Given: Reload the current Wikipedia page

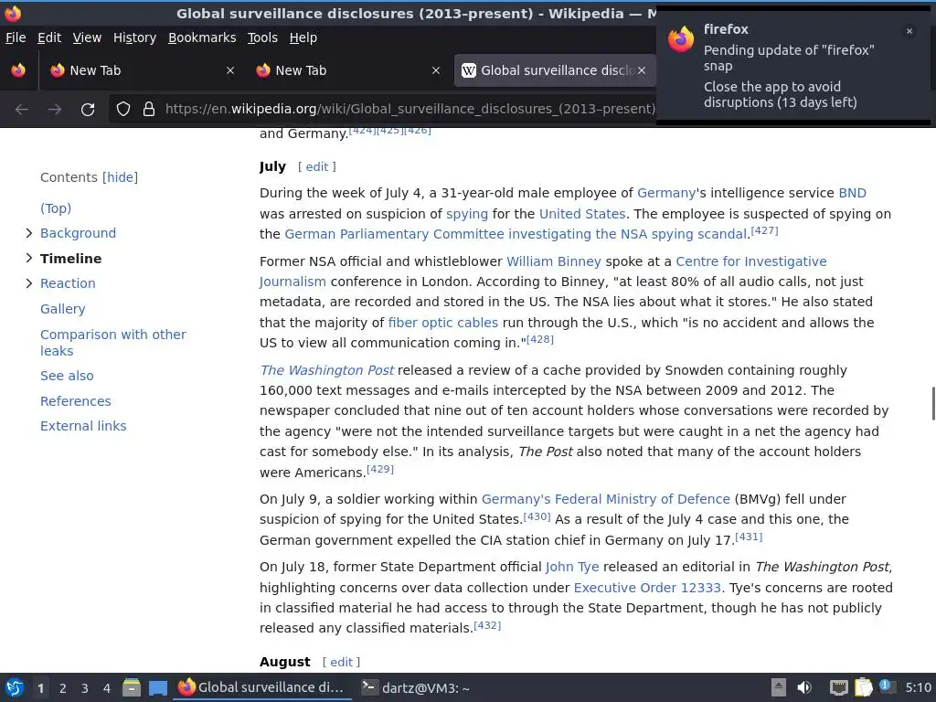Looking at the screenshot, I should (88, 110).
